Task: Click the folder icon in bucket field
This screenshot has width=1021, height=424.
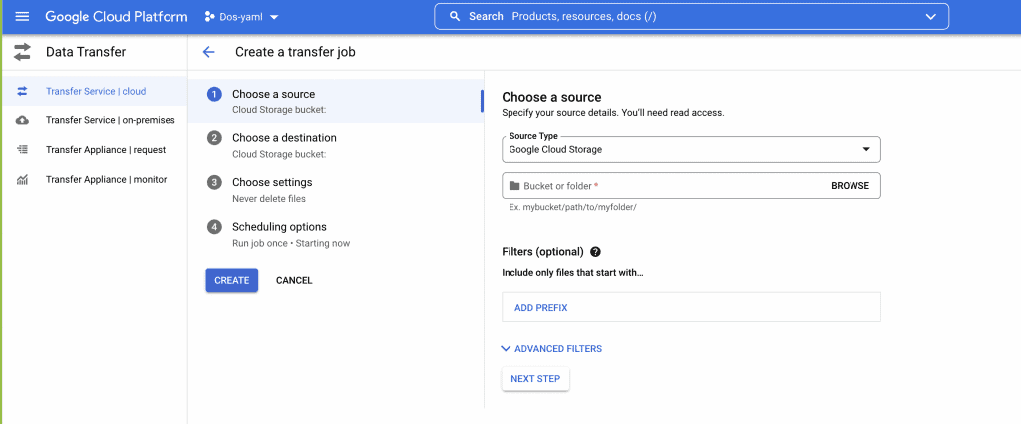Action: pos(514,186)
